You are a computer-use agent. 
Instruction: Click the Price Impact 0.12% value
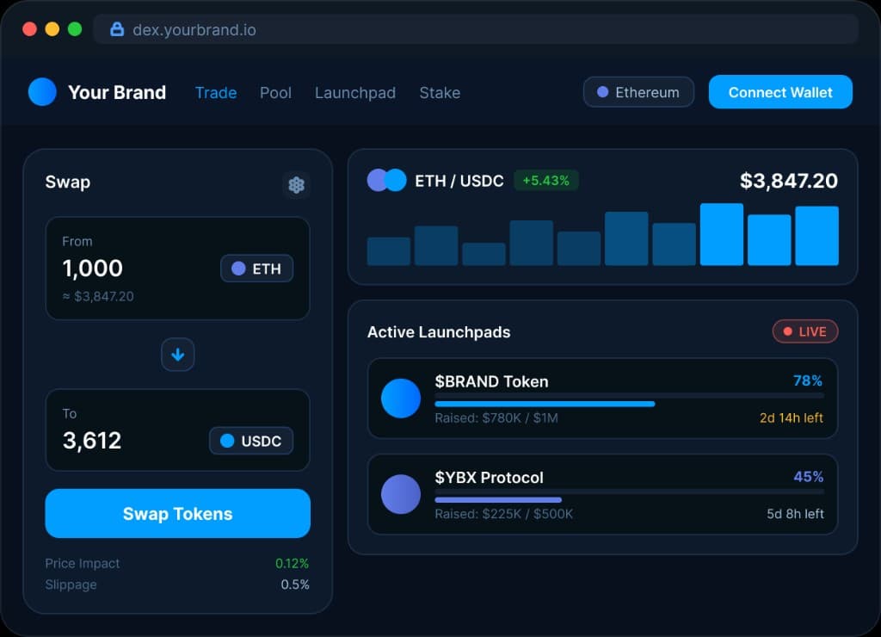293,563
